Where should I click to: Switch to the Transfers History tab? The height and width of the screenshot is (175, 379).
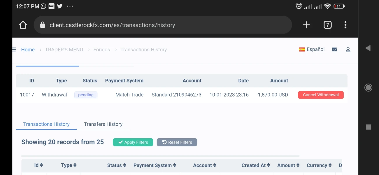click(103, 124)
